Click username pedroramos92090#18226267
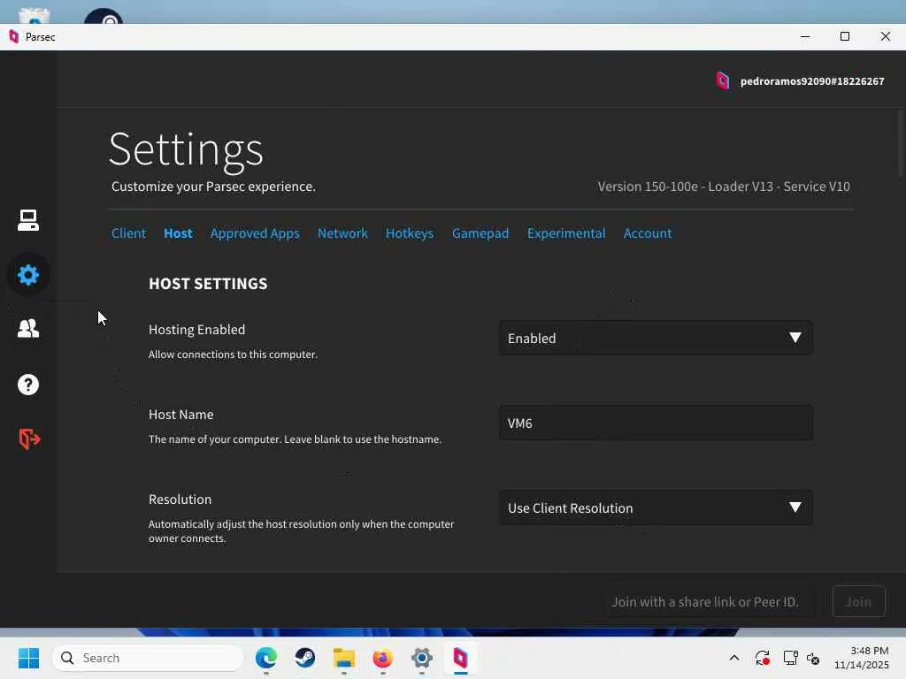Screen dimensions: 906x679 [812, 81]
